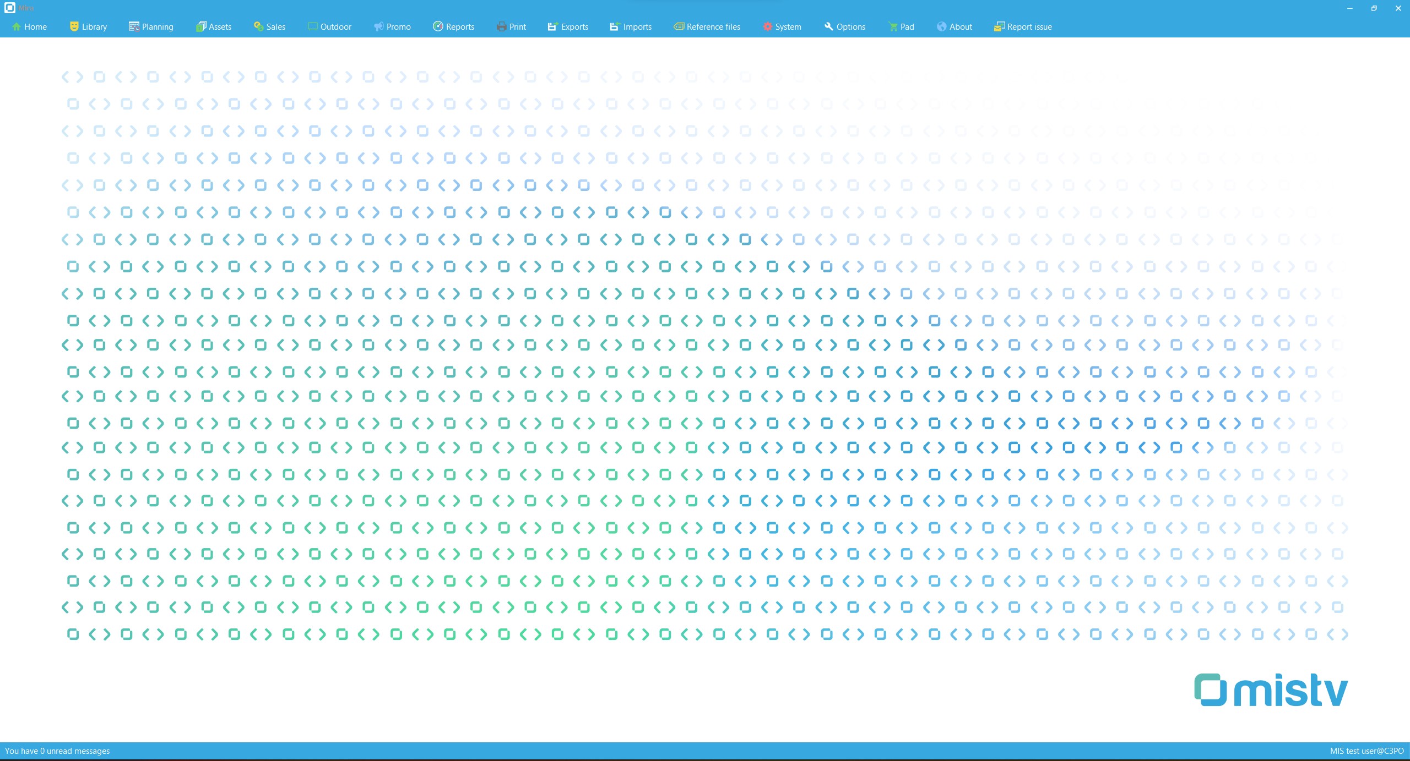Open the Imports menu
This screenshot has height=761, width=1410.
pos(631,26)
